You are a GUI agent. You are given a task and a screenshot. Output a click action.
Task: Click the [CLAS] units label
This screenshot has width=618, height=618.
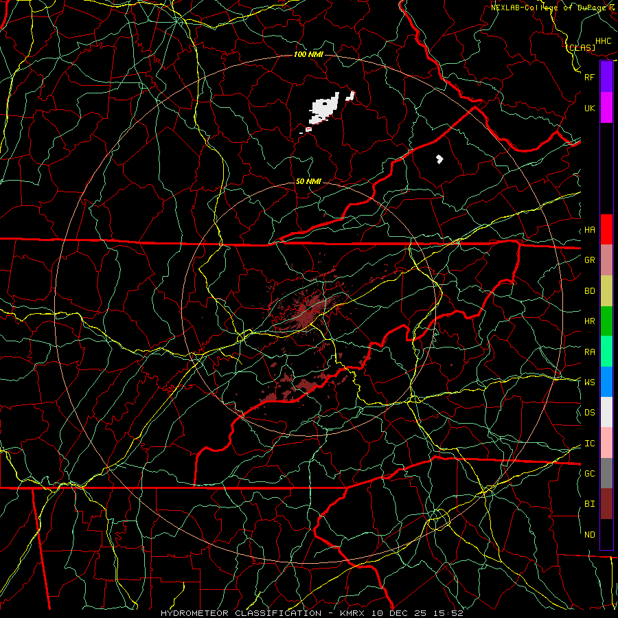[x=581, y=48]
